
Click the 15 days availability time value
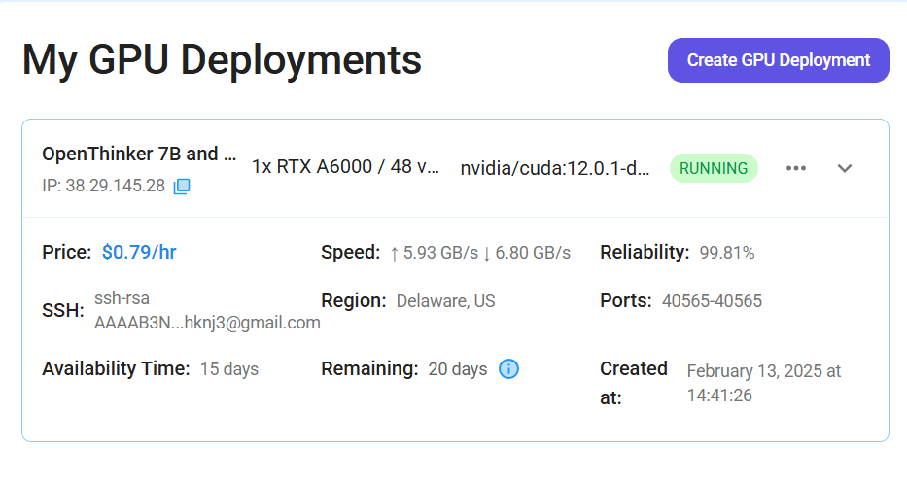pos(229,369)
